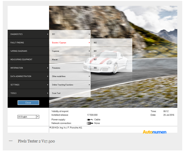Select the Panamera model line
The image size is (185, 152).
tap(70, 68)
